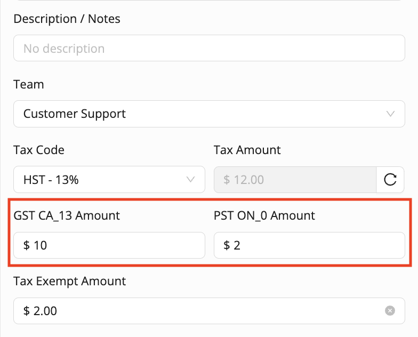This screenshot has height=337, width=418.
Task: Click the Team dropdown chevron arrow
Action: click(390, 114)
